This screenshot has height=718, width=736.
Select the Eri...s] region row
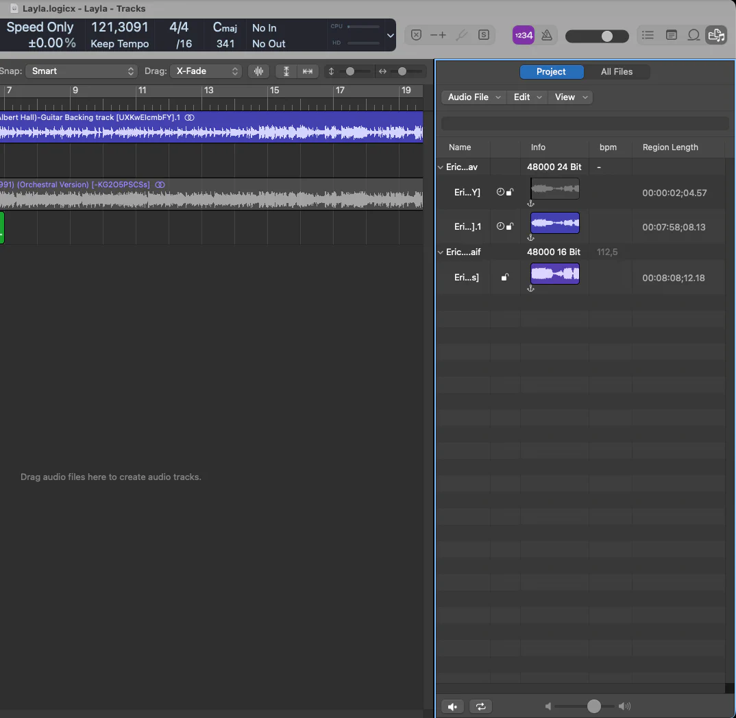click(581, 278)
